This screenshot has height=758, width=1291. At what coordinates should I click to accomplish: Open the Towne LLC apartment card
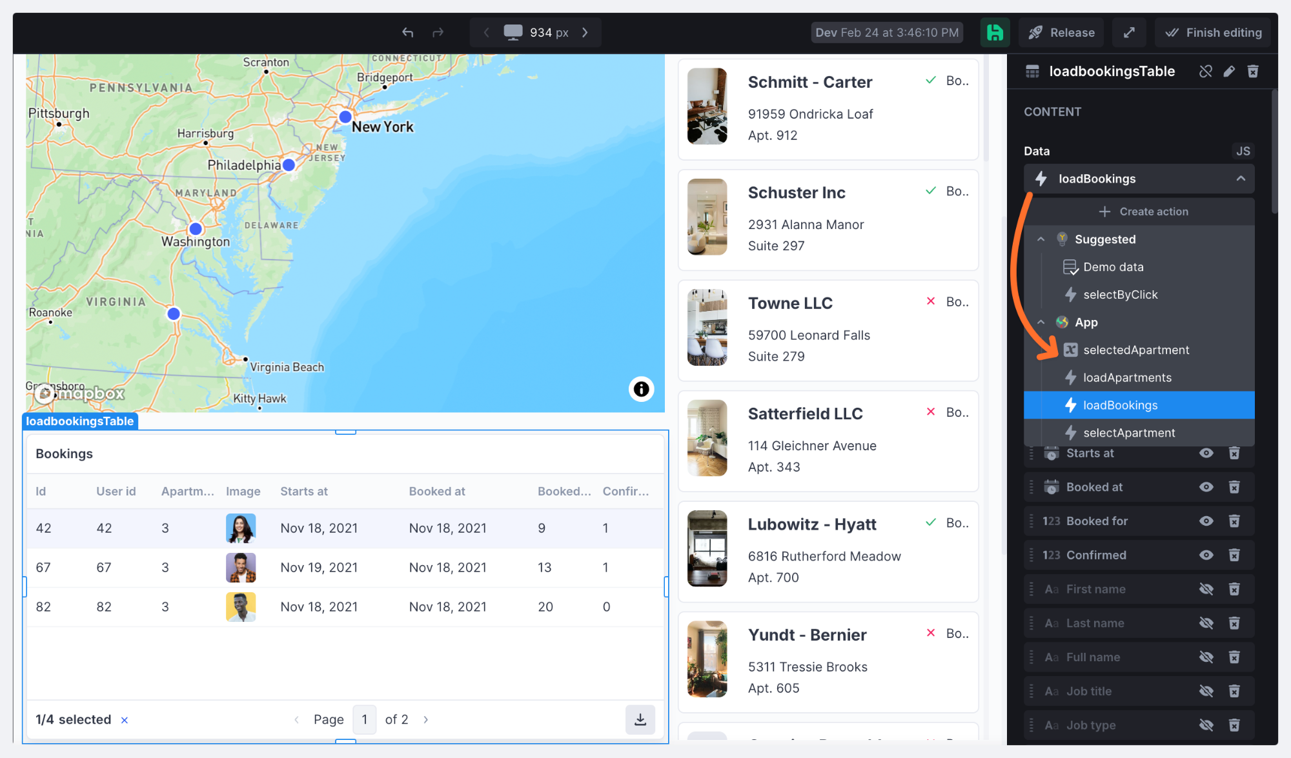pyautogui.click(x=828, y=330)
